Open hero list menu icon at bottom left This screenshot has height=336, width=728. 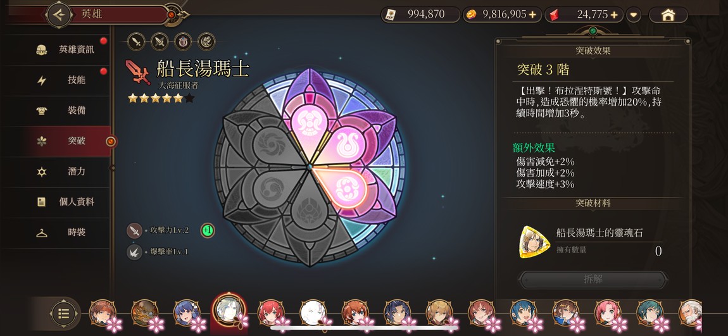coord(63,314)
